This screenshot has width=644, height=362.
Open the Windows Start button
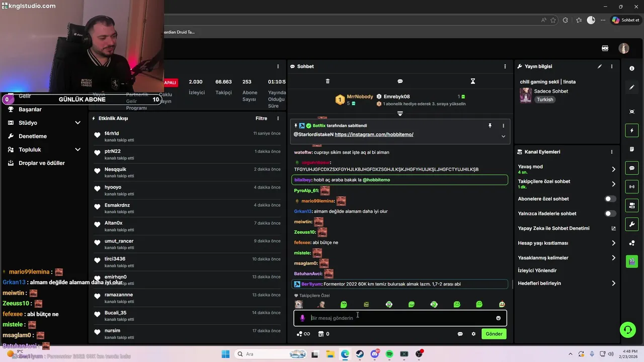(x=225, y=354)
